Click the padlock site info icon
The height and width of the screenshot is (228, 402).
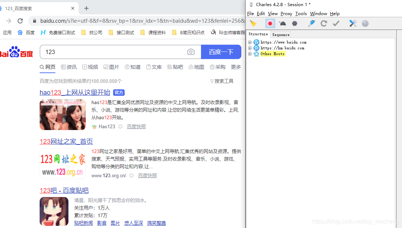coord(34,21)
